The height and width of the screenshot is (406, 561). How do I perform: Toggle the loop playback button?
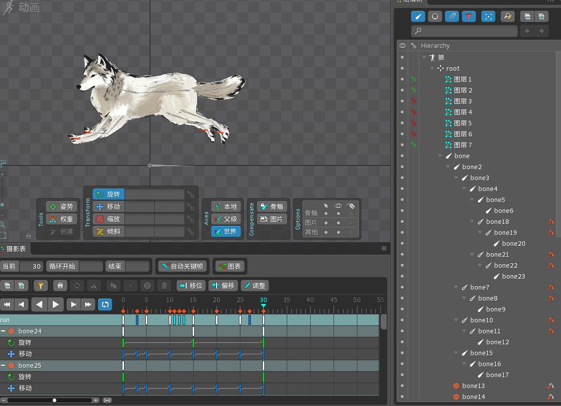click(x=105, y=304)
